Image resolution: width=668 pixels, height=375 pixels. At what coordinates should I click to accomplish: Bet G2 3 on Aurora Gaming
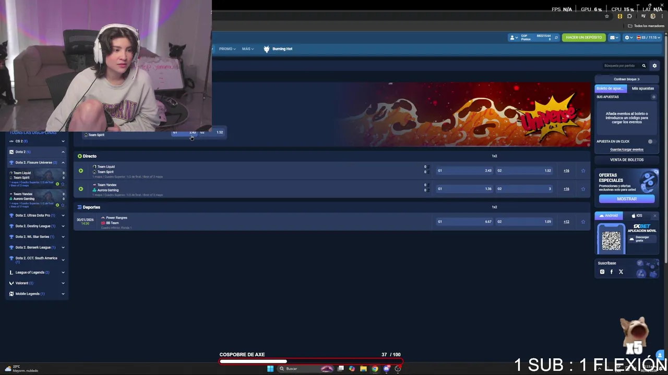pos(524,189)
